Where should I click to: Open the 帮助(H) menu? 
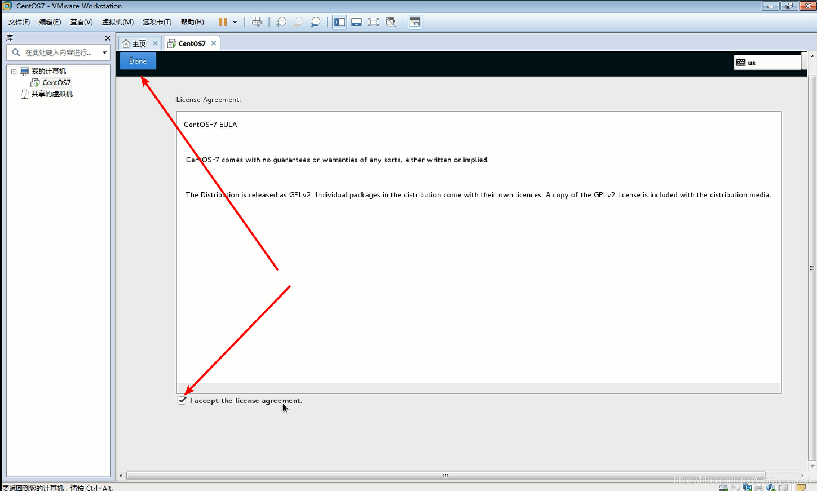[192, 22]
